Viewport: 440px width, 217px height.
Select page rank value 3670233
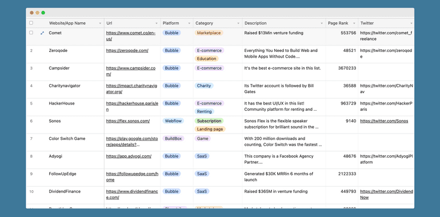click(347, 68)
